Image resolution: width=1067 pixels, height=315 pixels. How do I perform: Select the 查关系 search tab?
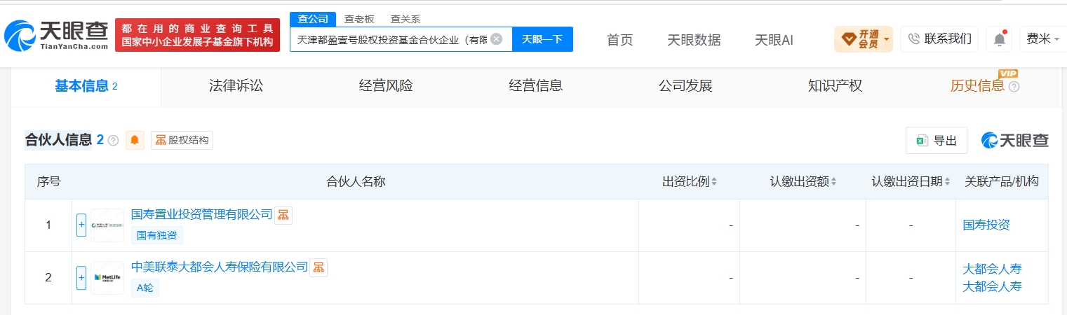[405, 19]
